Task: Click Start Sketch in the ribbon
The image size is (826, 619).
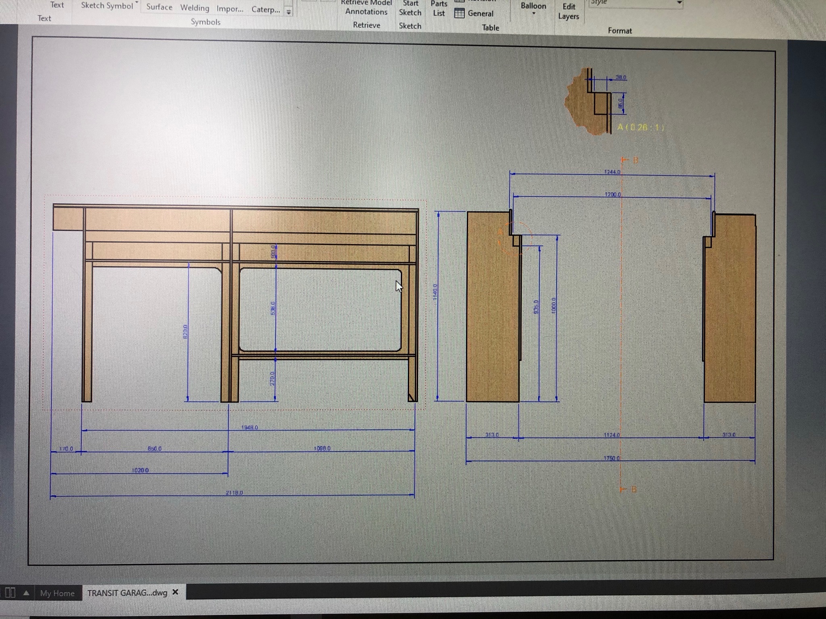Action: [x=410, y=8]
